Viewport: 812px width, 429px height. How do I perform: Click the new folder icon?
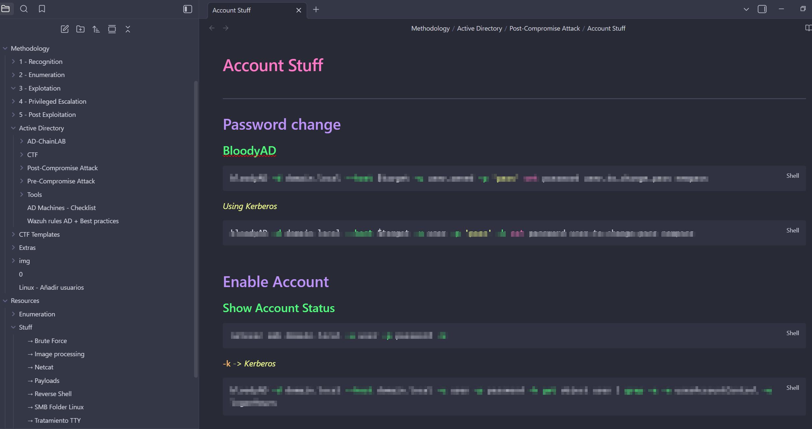(80, 29)
